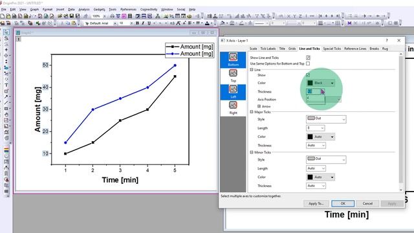This screenshot has height=233, width=414.
Task: Open the Analysis menu
Action: (x=84, y=9)
